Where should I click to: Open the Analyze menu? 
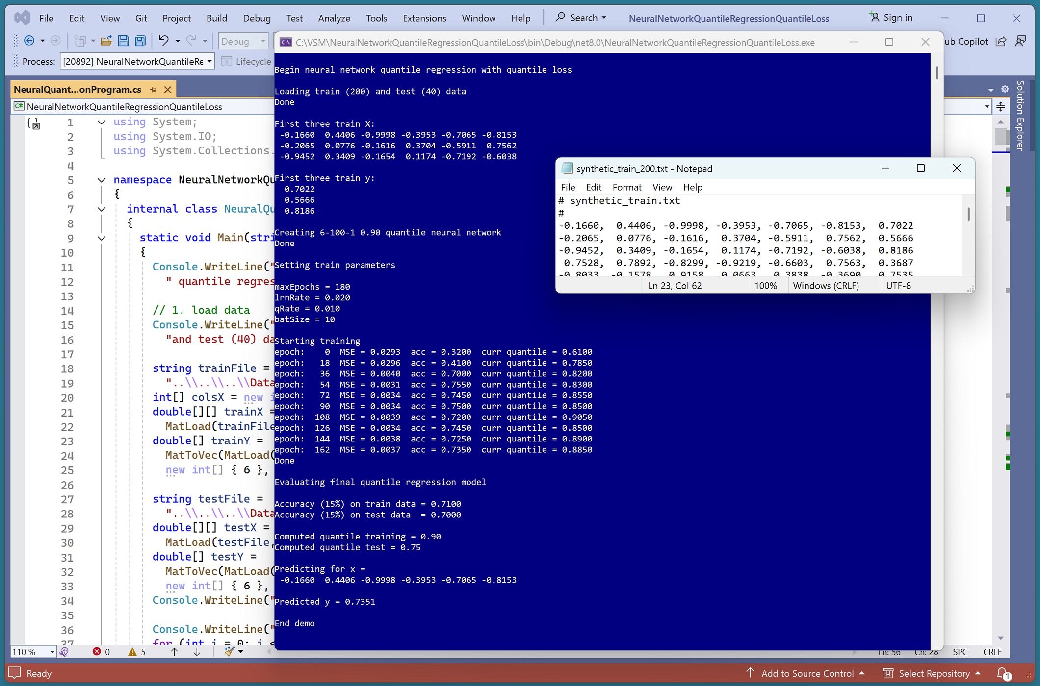point(334,18)
